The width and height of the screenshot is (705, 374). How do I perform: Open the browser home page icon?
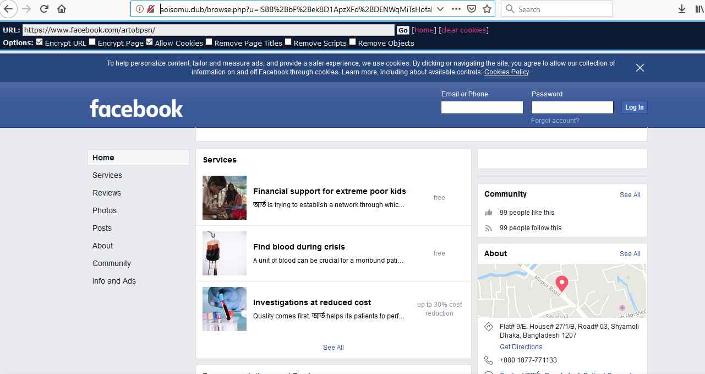click(x=62, y=9)
